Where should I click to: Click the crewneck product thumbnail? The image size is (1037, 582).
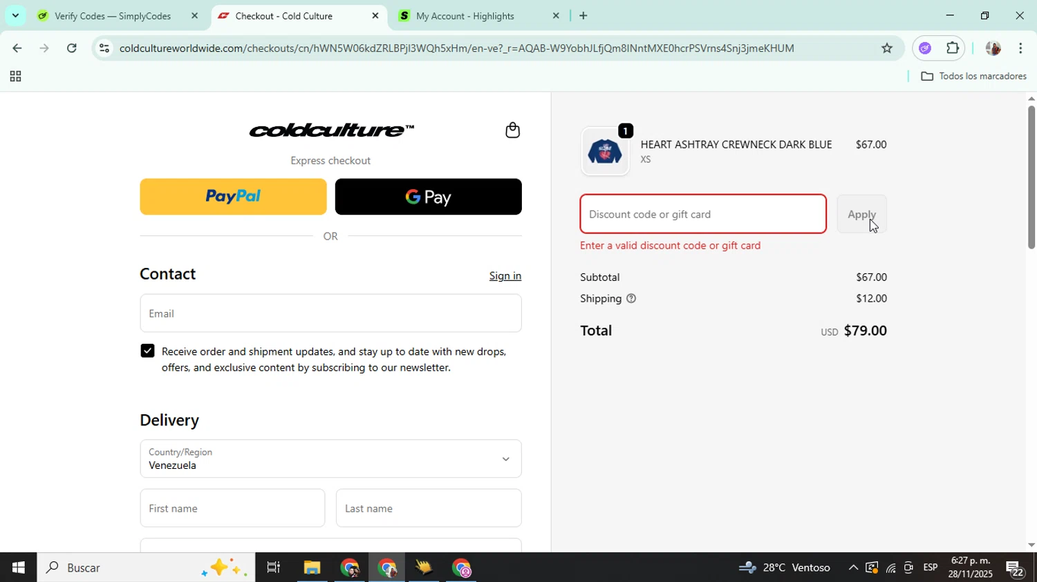[605, 151]
